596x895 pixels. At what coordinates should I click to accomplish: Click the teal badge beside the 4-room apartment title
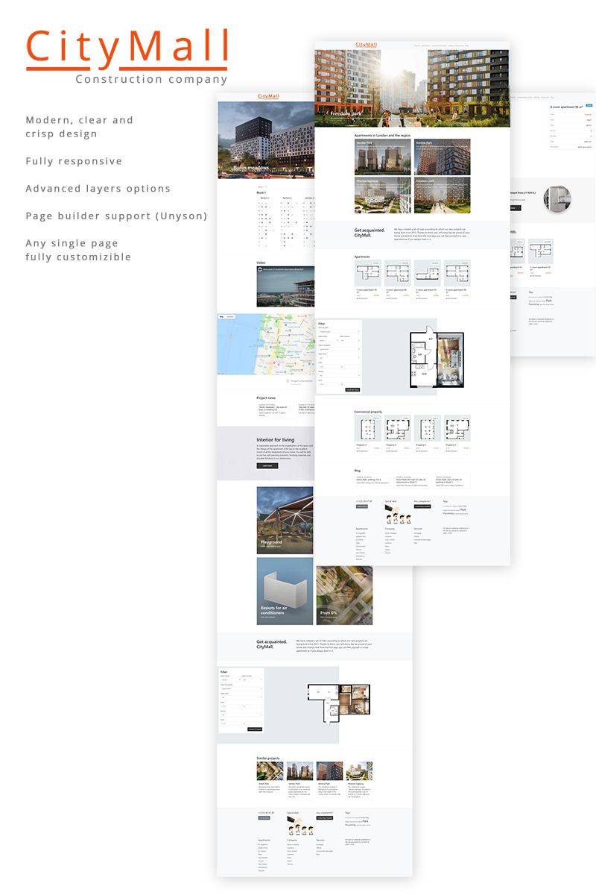(x=589, y=106)
